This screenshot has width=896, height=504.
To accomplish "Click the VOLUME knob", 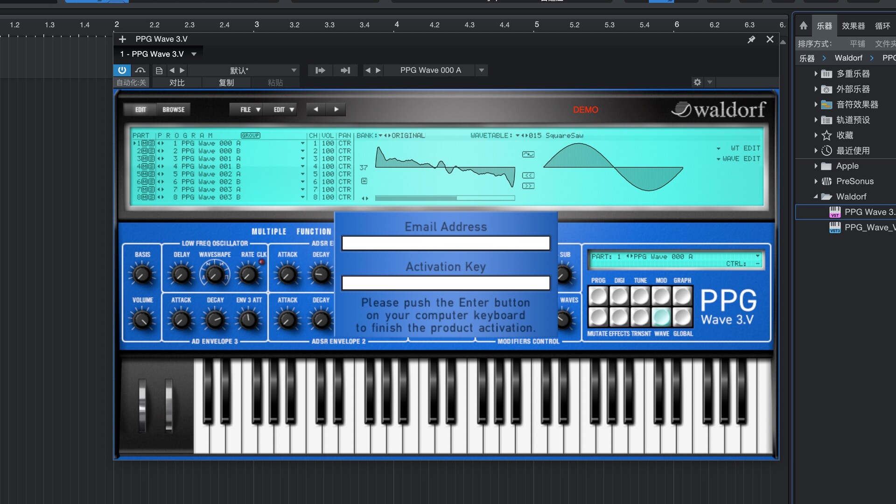I will 142,320.
